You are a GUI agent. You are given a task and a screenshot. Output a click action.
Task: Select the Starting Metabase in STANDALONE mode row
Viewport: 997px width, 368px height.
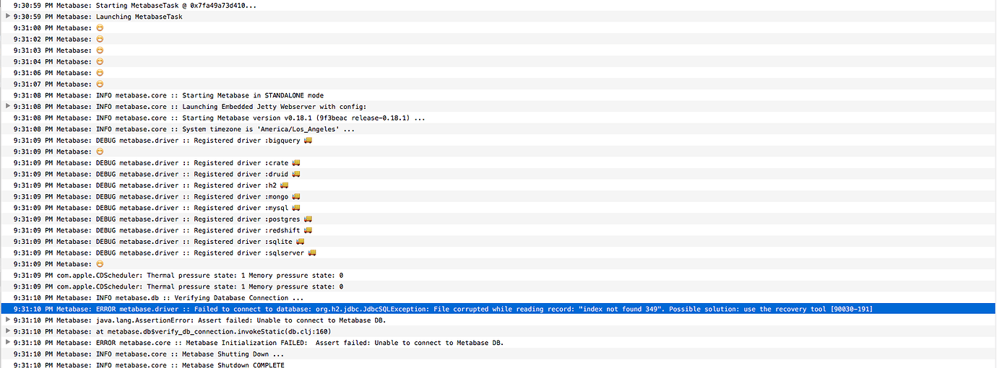point(498,95)
